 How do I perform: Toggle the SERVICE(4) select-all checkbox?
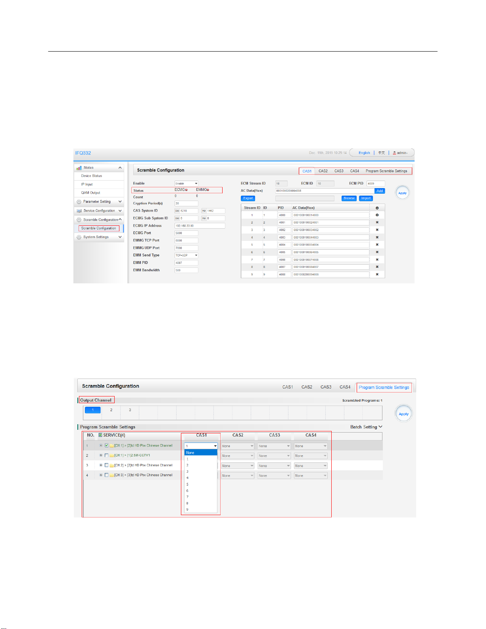[x=100, y=435]
